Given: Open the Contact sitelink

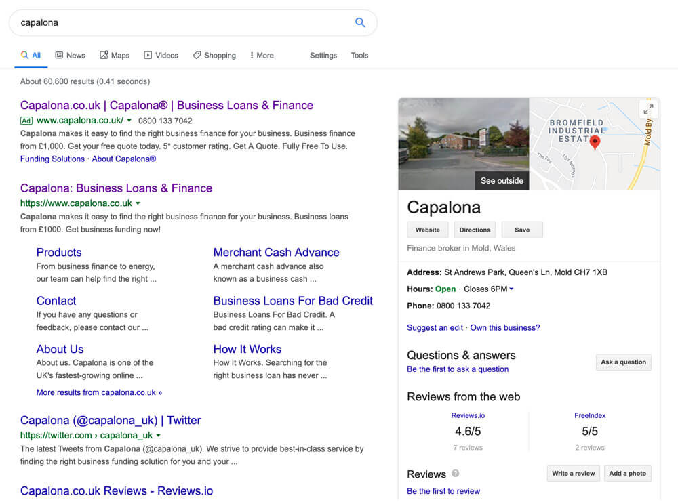Looking at the screenshot, I should coord(56,301).
